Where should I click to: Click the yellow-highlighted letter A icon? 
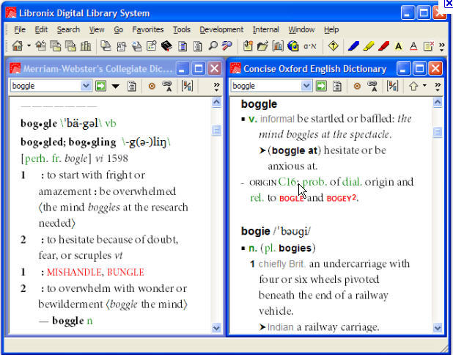click(399, 46)
